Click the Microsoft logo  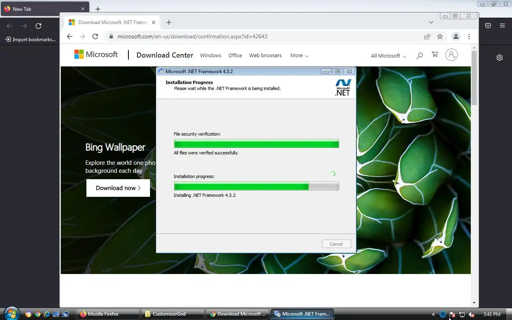pyautogui.click(x=96, y=54)
